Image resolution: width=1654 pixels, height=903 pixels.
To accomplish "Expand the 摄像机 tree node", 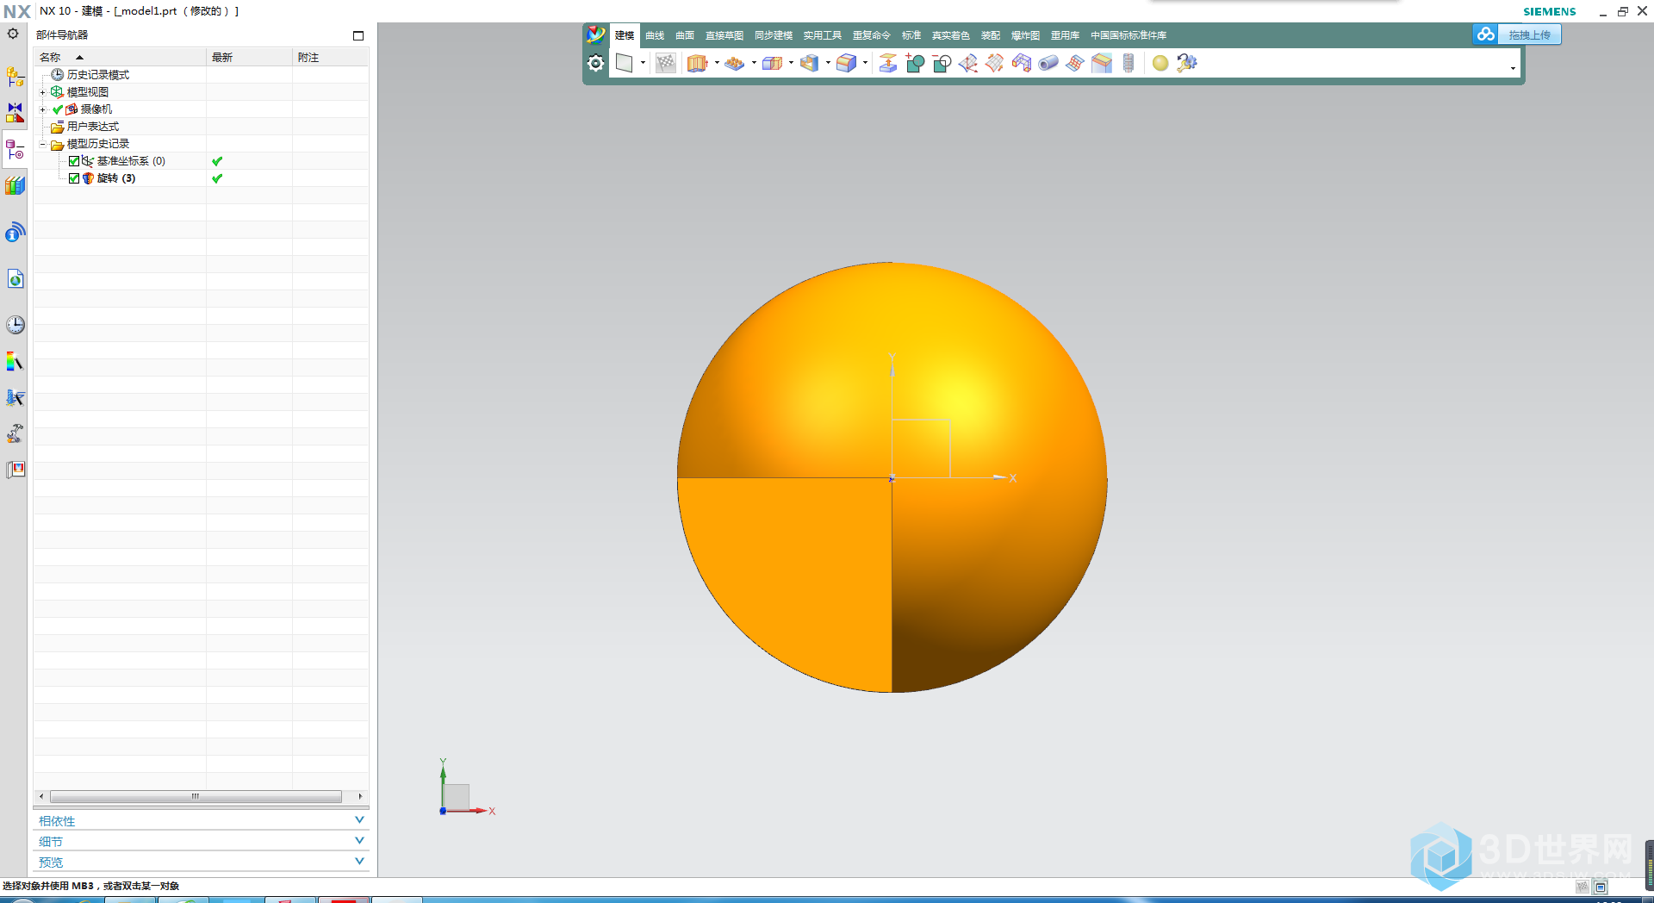I will pyautogui.click(x=42, y=109).
